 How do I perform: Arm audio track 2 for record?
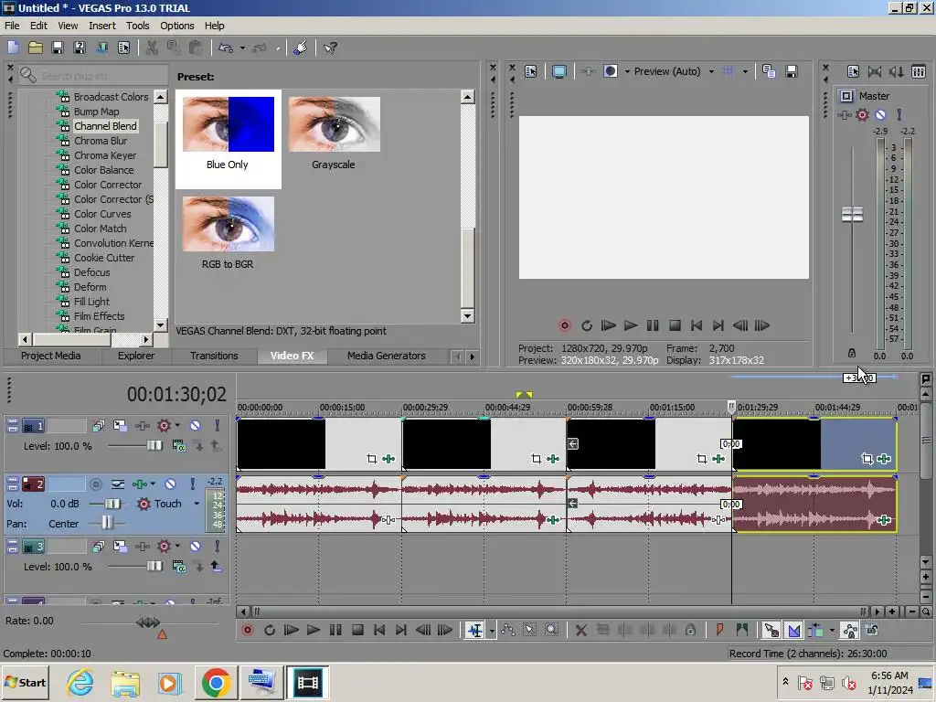click(x=95, y=484)
